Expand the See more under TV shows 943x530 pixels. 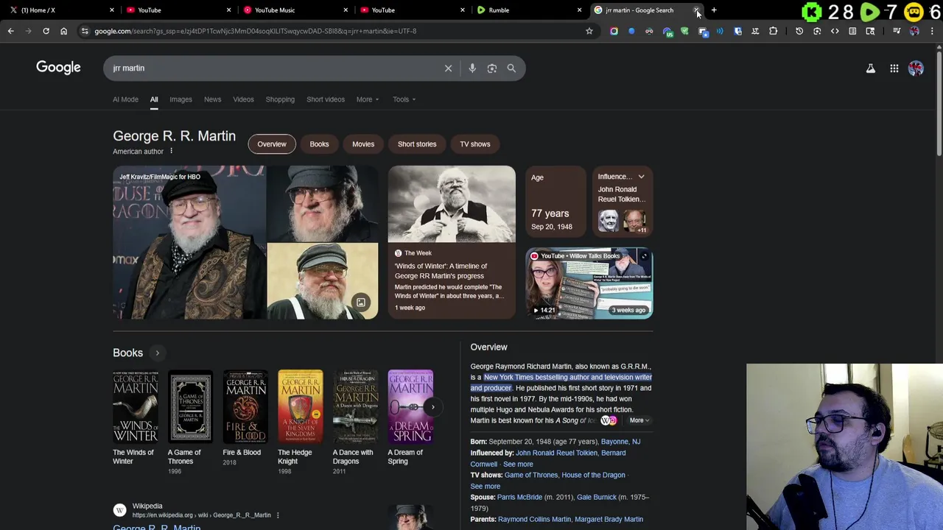pos(485,487)
